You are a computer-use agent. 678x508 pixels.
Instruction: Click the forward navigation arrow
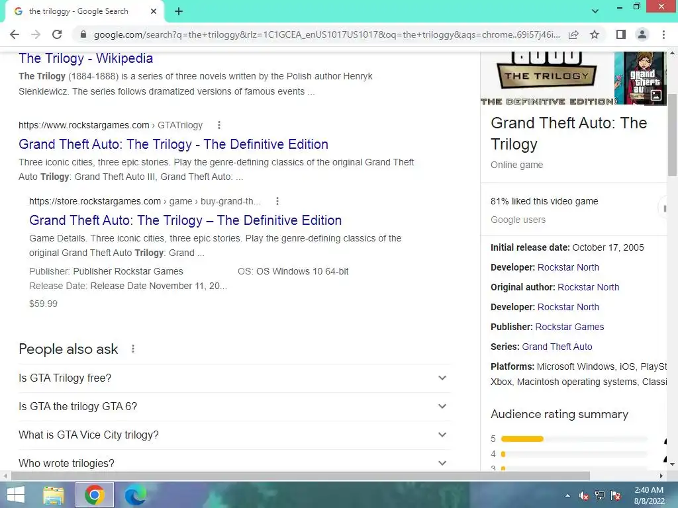pyautogui.click(x=36, y=34)
